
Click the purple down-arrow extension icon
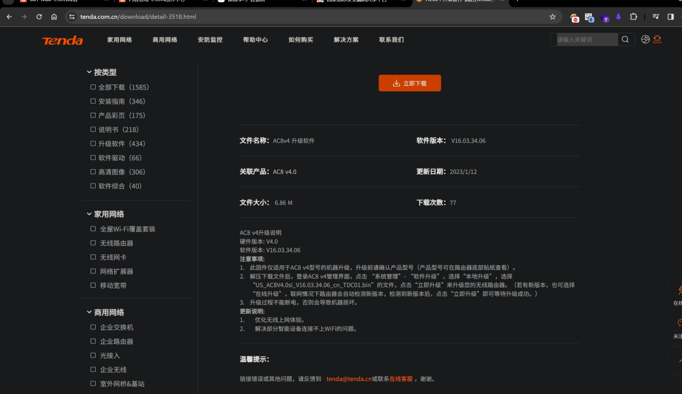(x=619, y=17)
